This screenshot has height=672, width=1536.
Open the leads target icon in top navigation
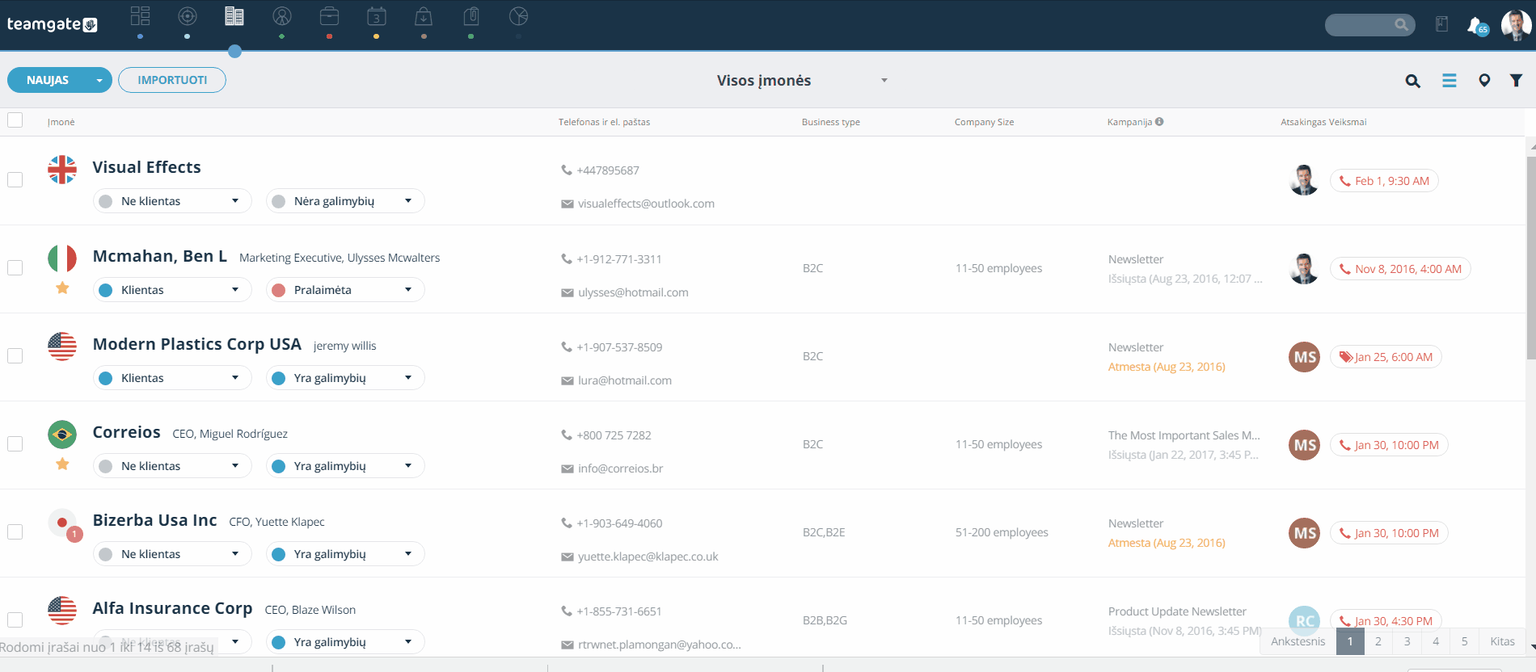point(188,16)
